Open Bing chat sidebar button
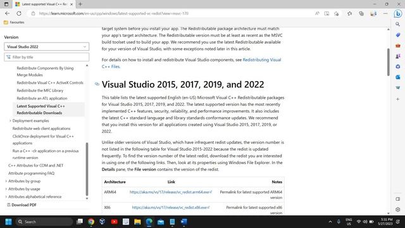Viewport: 405px width, 228px height. [x=398, y=13]
